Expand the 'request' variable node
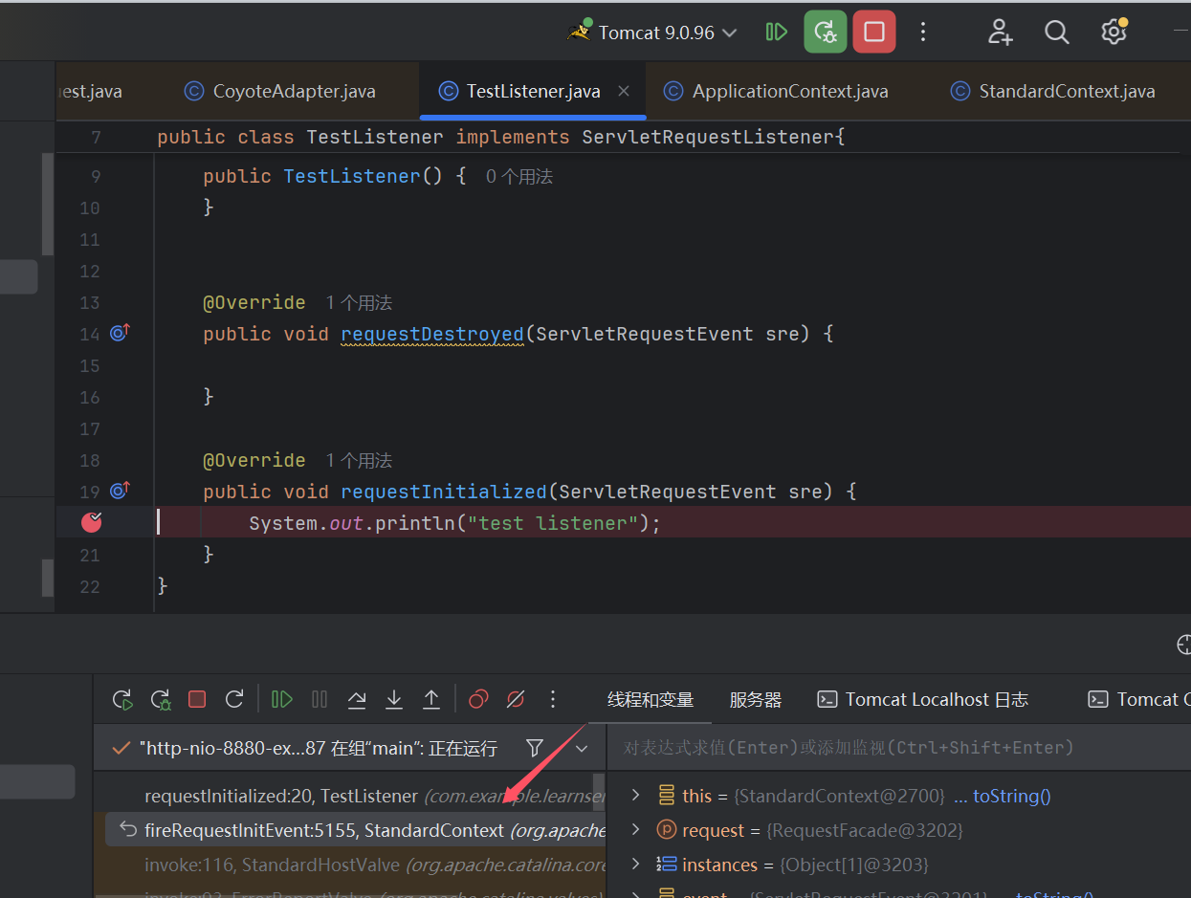The height and width of the screenshot is (898, 1191). (x=635, y=830)
